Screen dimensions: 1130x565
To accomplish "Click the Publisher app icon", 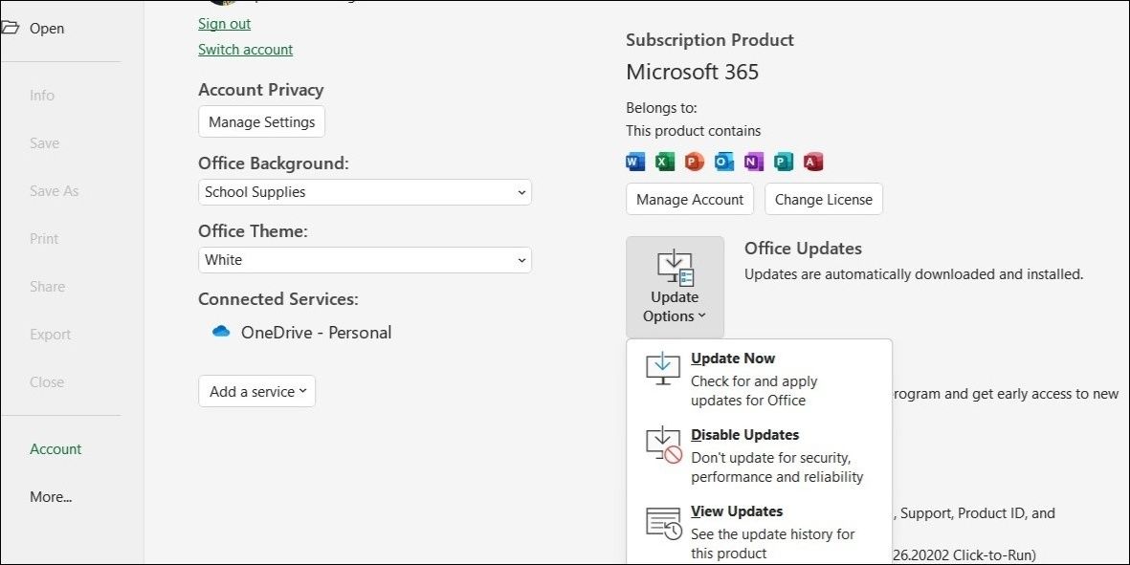I will pyautogui.click(x=783, y=162).
